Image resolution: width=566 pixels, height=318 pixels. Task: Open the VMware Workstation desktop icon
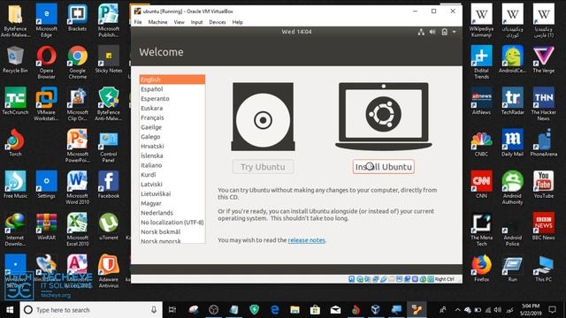[46, 104]
